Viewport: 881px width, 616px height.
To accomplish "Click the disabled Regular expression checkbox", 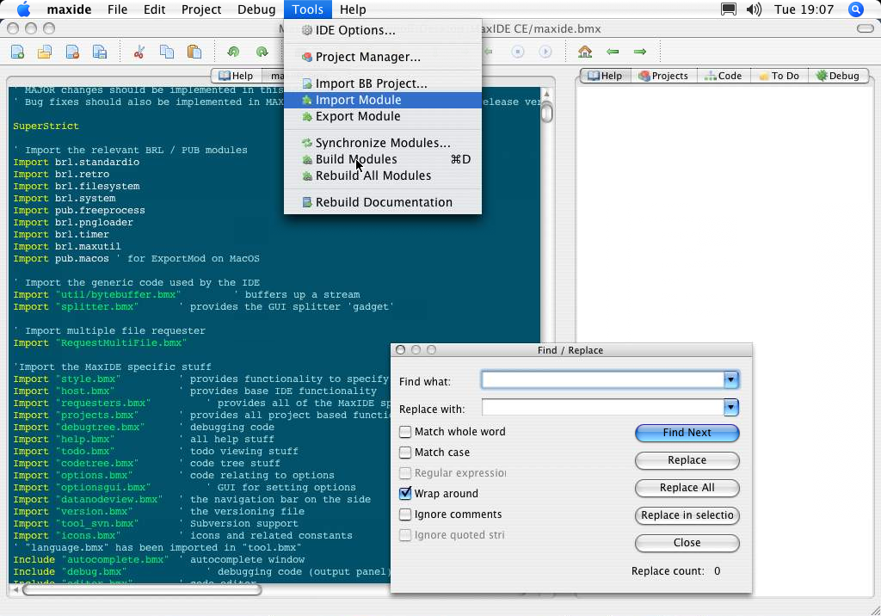I will (404, 473).
